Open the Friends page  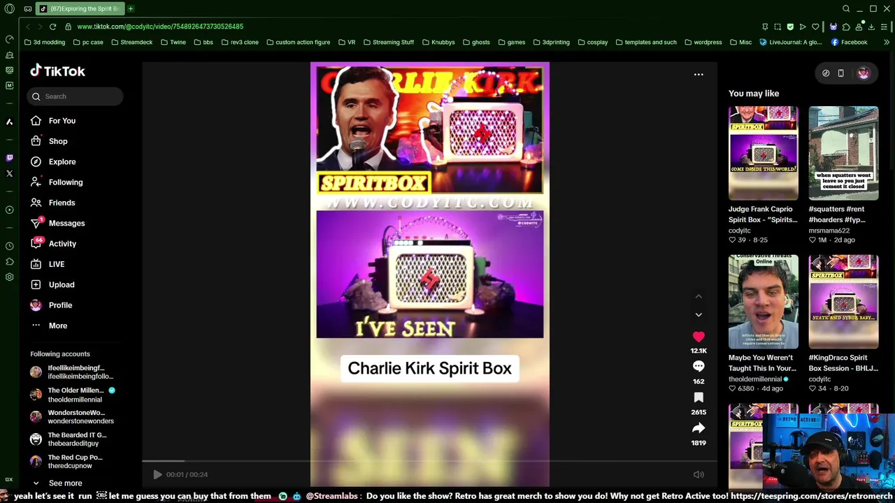pos(52,203)
